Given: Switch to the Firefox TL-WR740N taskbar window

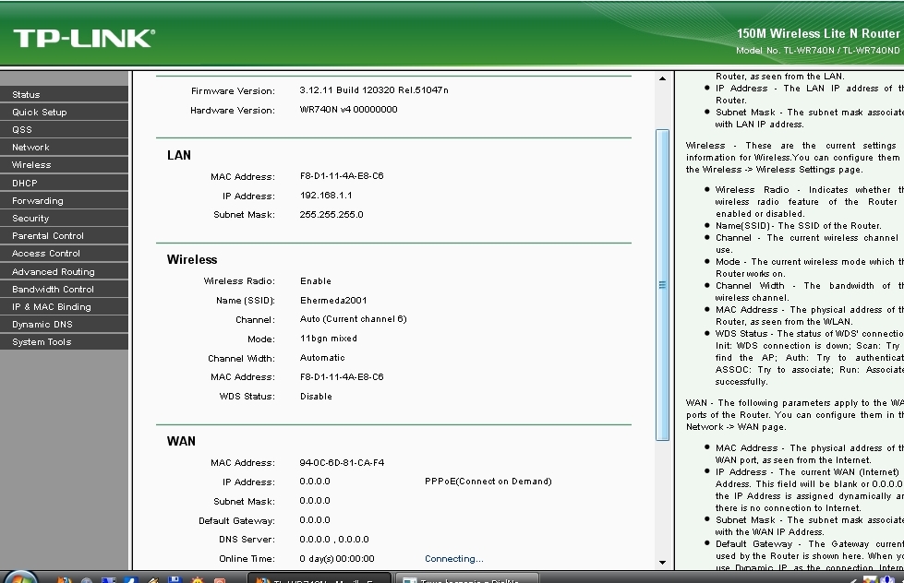Looking at the screenshot, I should click(319, 577).
